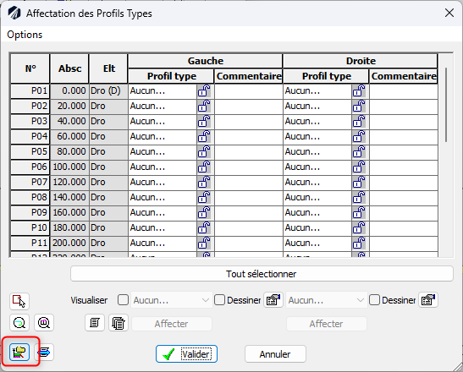Viewport: 463px width, 372px height.
Task: Click the stacked list sheets icon
Action: point(119,323)
